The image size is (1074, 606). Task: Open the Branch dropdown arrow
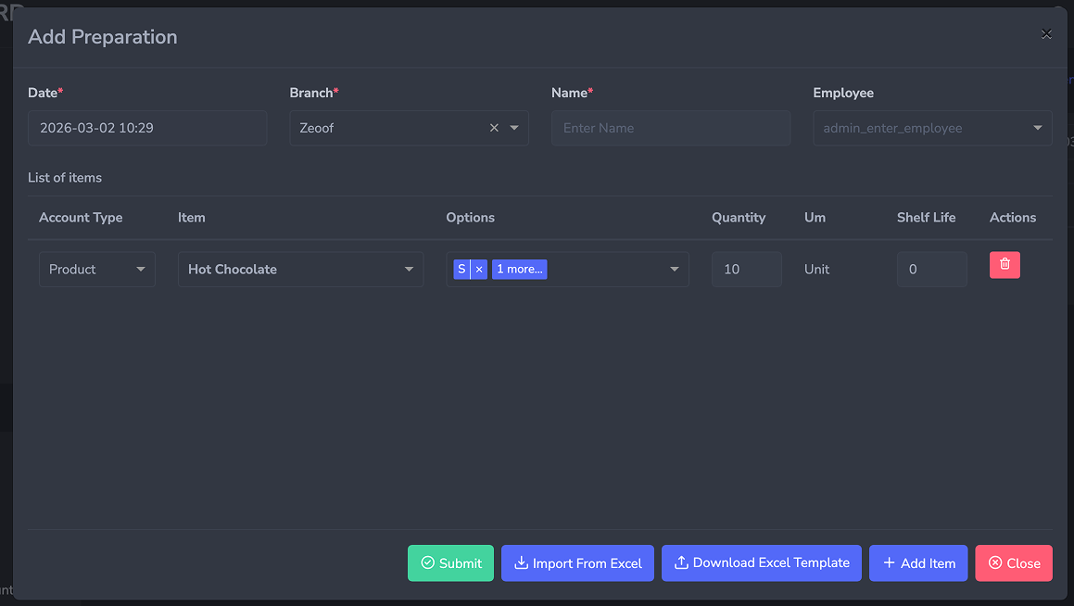[x=514, y=128]
